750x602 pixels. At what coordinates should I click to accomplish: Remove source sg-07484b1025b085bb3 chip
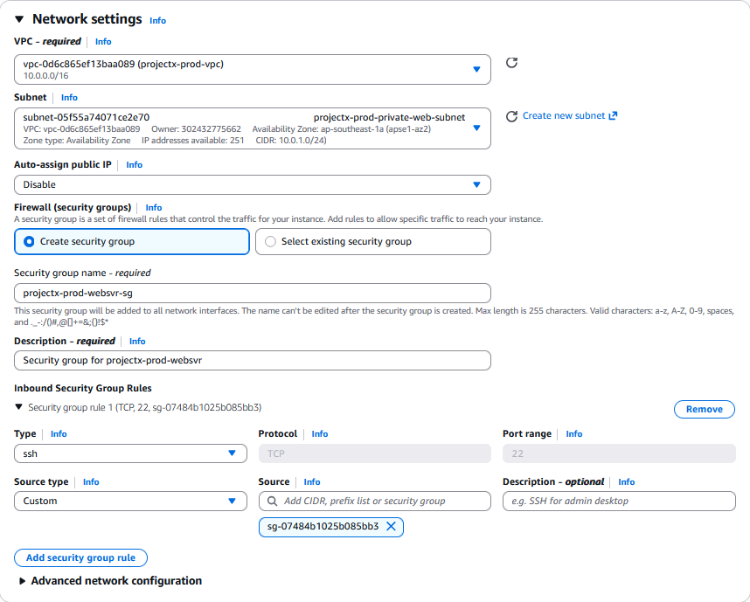pyautogui.click(x=391, y=526)
